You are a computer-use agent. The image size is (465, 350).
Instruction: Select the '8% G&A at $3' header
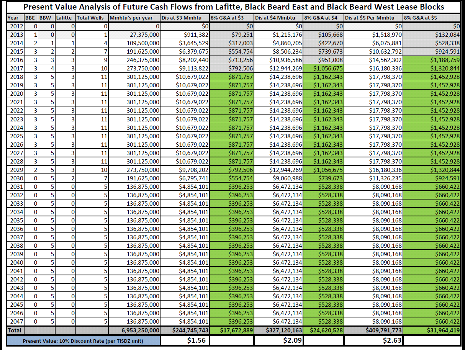coord(232,18)
